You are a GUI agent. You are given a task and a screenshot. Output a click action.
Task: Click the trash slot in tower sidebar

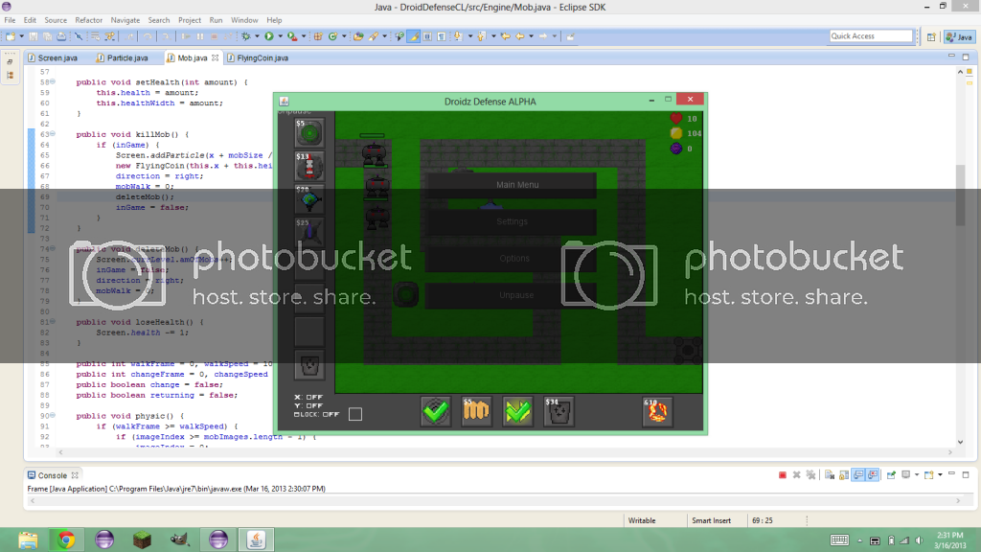click(309, 365)
